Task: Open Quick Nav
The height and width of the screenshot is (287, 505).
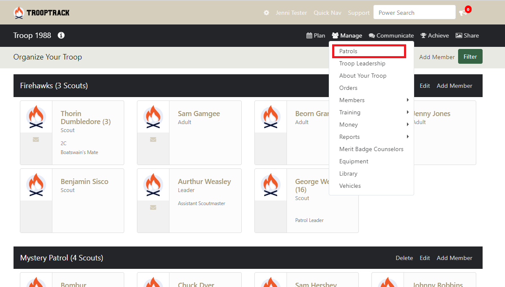Action: click(x=327, y=13)
